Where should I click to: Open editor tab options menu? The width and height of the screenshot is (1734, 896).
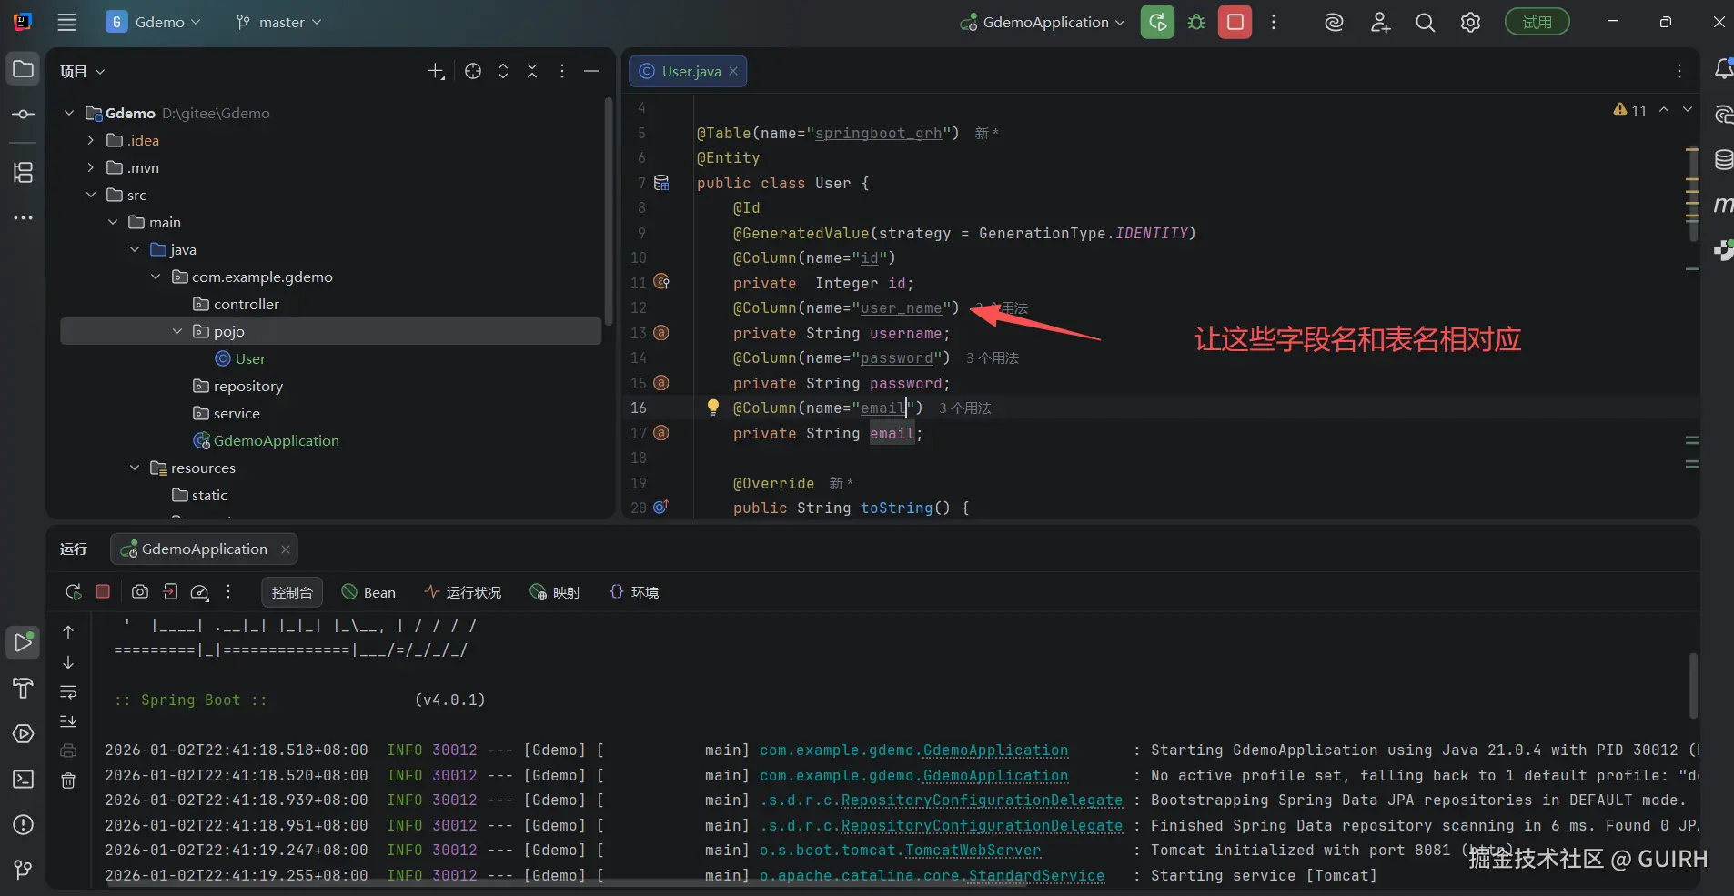pos(1679,71)
